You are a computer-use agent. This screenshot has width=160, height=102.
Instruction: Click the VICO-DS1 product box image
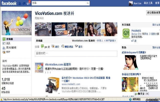click(x=52, y=85)
